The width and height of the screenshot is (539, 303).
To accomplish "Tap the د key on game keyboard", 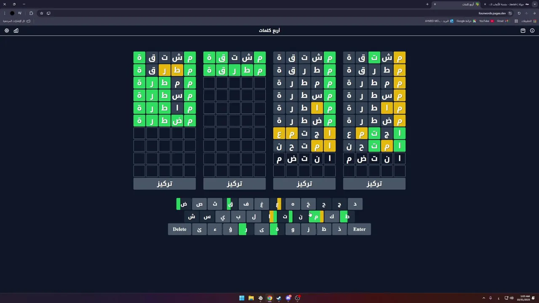I will [x=355, y=204].
